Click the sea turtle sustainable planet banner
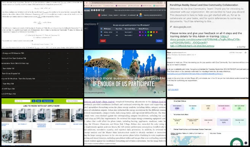The image size is (250, 147). [125, 73]
